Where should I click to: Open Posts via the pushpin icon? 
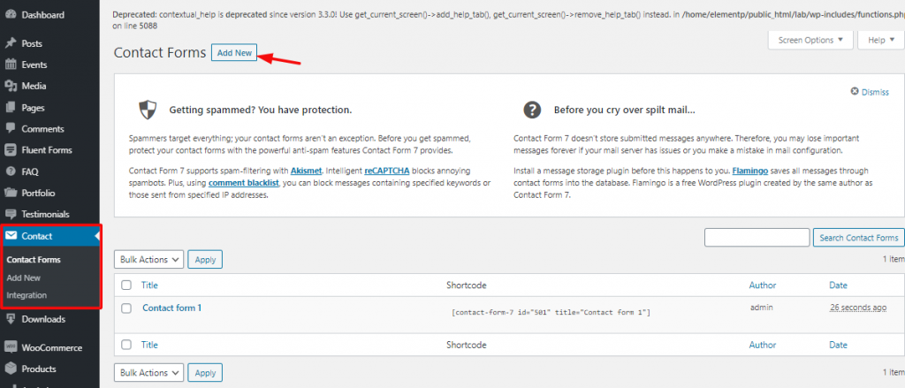10,43
